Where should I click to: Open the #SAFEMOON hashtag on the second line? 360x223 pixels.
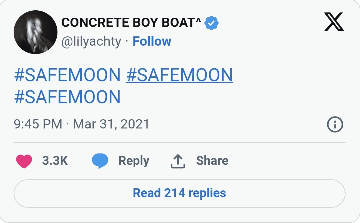pyautogui.click(x=67, y=97)
